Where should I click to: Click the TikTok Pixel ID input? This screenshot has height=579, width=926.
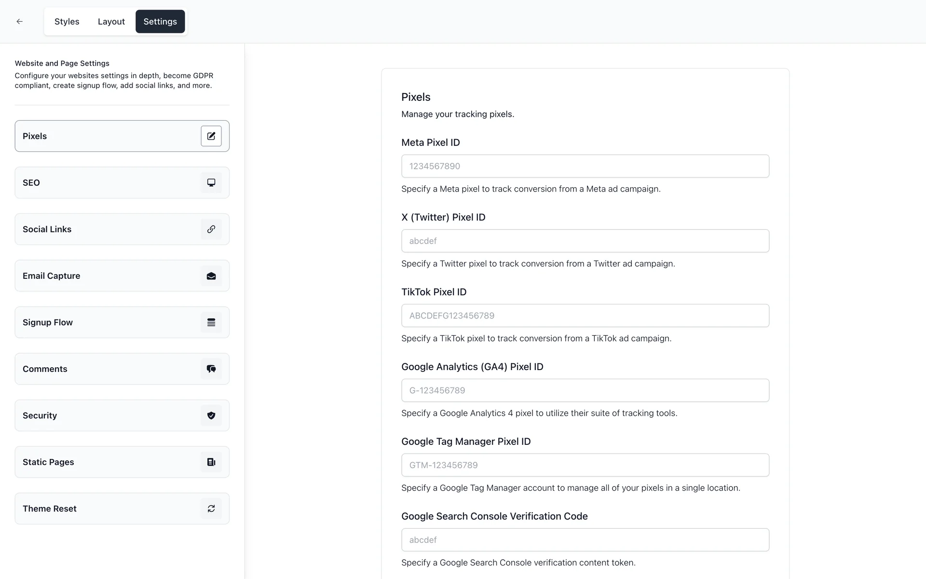pyautogui.click(x=585, y=316)
